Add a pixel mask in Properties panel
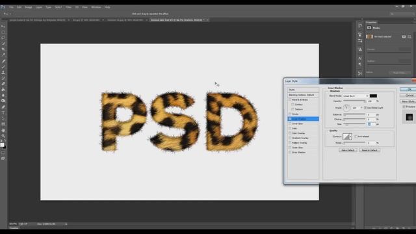This screenshot has height=234, width=416. 404,36
